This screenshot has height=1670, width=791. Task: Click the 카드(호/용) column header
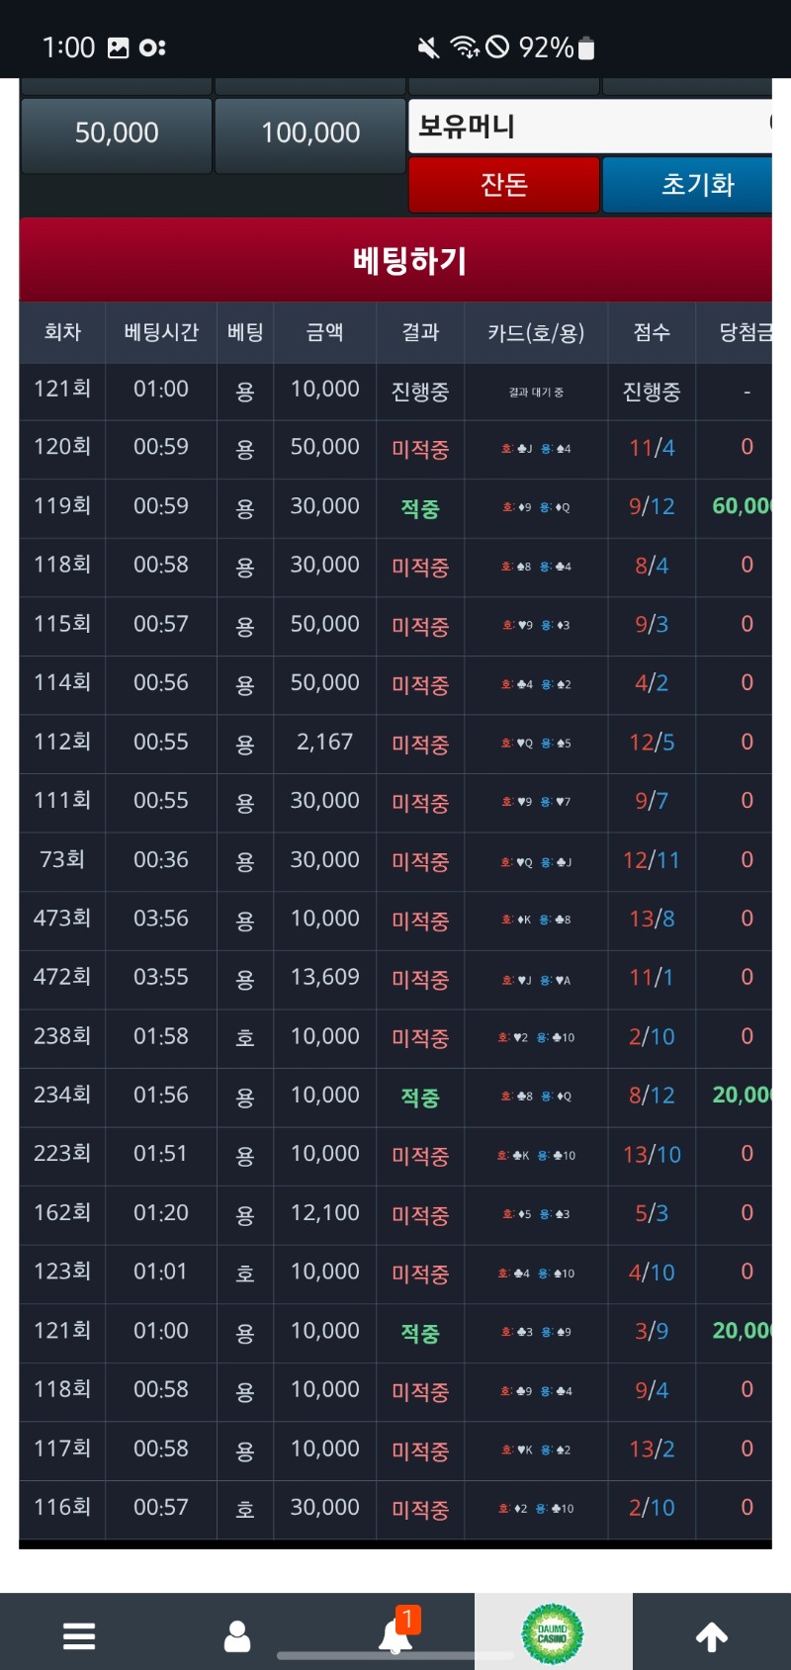click(536, 332)
